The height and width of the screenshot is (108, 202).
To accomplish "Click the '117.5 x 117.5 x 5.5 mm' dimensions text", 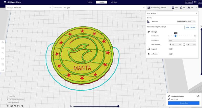I will [x=13, y=102].
